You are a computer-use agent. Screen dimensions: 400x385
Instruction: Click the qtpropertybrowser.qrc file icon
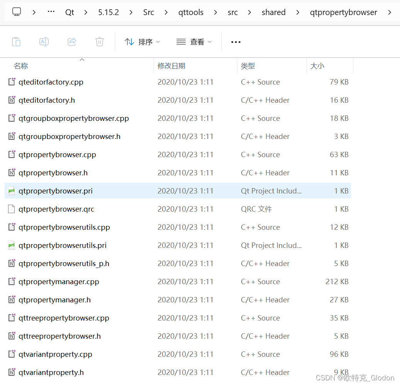(x=11, y=209)
